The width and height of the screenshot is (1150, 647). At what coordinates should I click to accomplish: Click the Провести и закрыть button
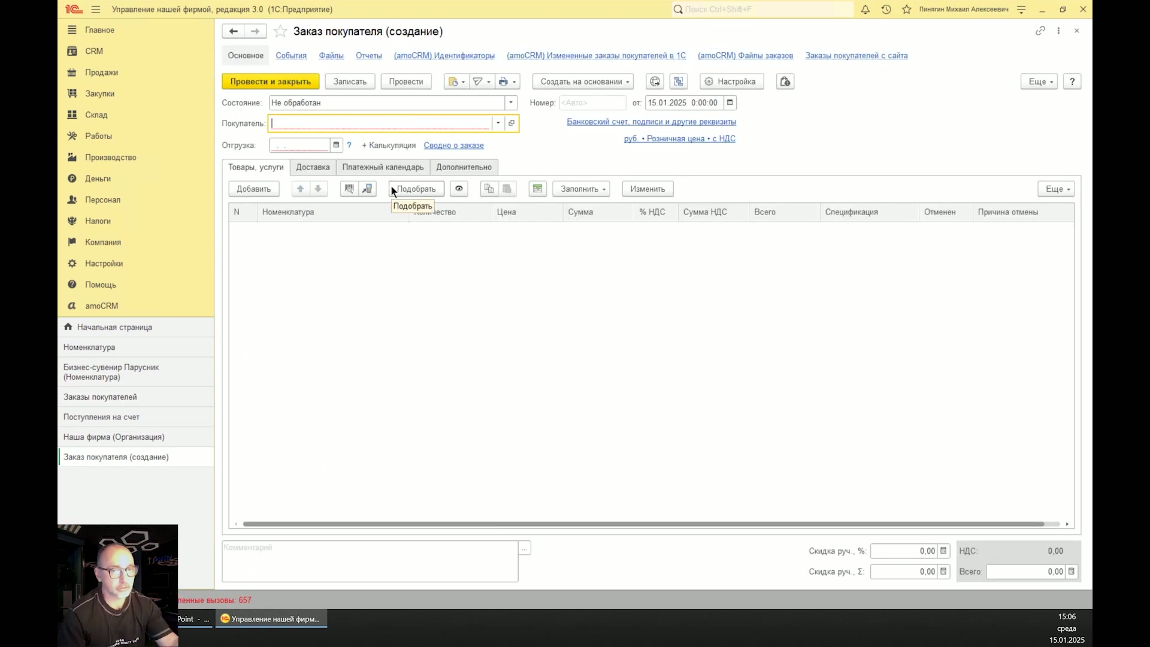point(270,81)
